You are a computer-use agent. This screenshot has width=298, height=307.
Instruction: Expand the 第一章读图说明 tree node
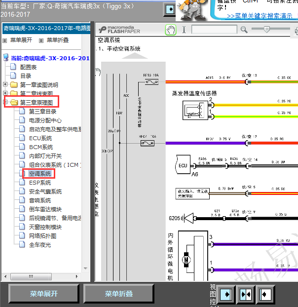[x=5, y=84]
